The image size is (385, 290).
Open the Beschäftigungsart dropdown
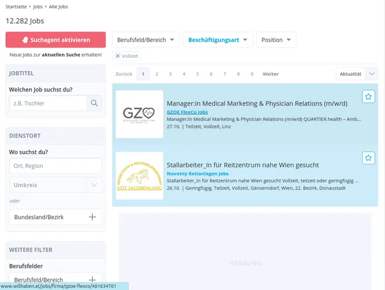coord(217,40)
